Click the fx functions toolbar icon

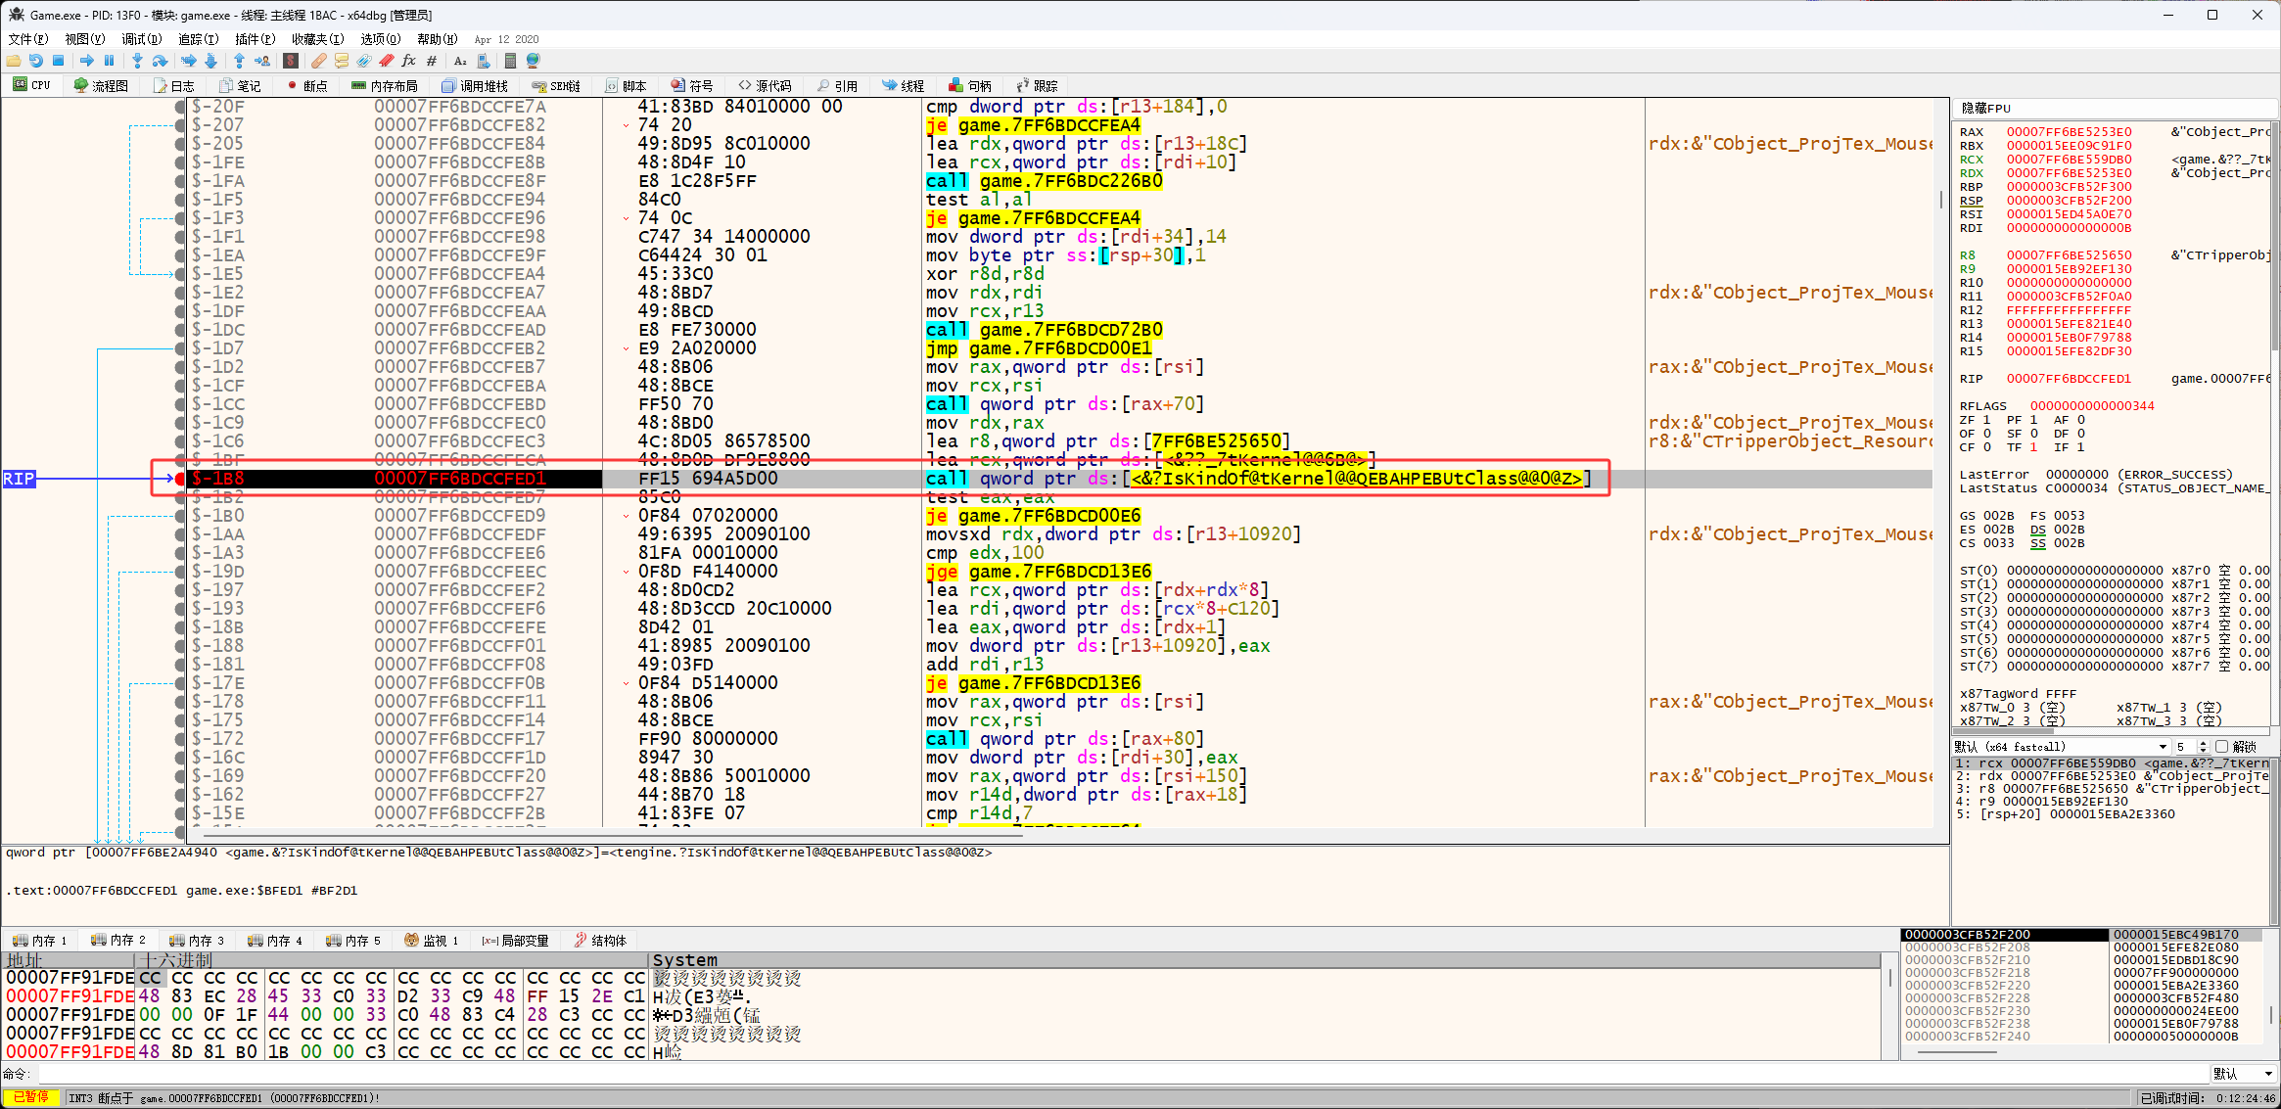[x=408, y=61]
